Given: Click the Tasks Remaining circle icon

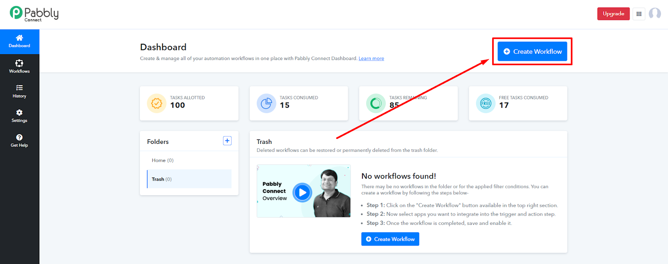Looking at the screenshot, I should (x=376, y=103).
